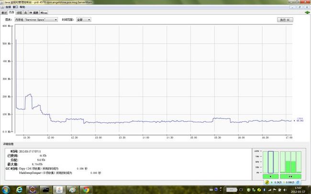Open the Eclipse taskbar icon
The height and width of the screenshot is (194, 311).
[x=33, y=190]
